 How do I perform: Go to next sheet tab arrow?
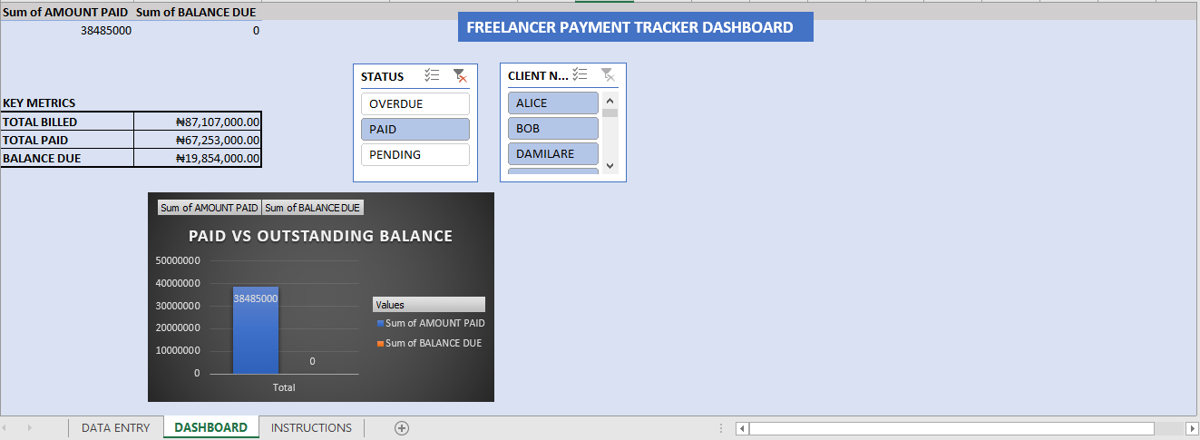pos(29,427)
